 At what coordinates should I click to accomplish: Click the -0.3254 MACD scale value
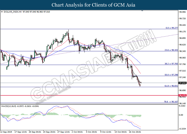182,129
